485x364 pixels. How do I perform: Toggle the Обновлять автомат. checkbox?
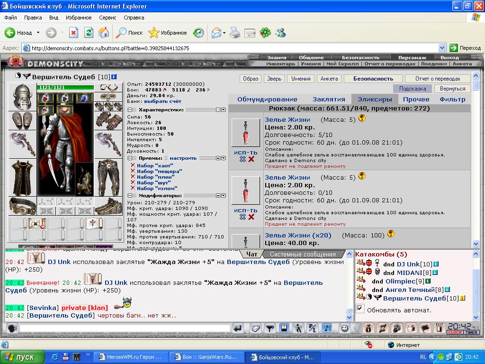coord(360,309)
